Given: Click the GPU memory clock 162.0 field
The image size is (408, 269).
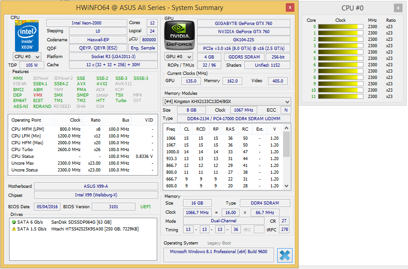Looking at the screenshot, I should pos(232,81).
